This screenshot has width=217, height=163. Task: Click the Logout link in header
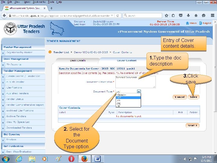click(205, 23)
